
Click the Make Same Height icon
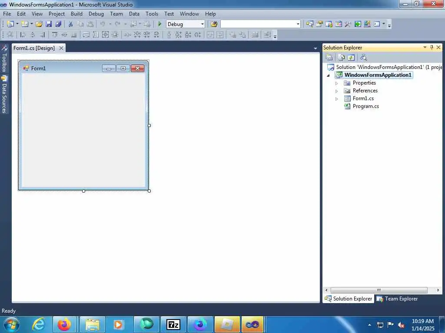pos(96,35)
